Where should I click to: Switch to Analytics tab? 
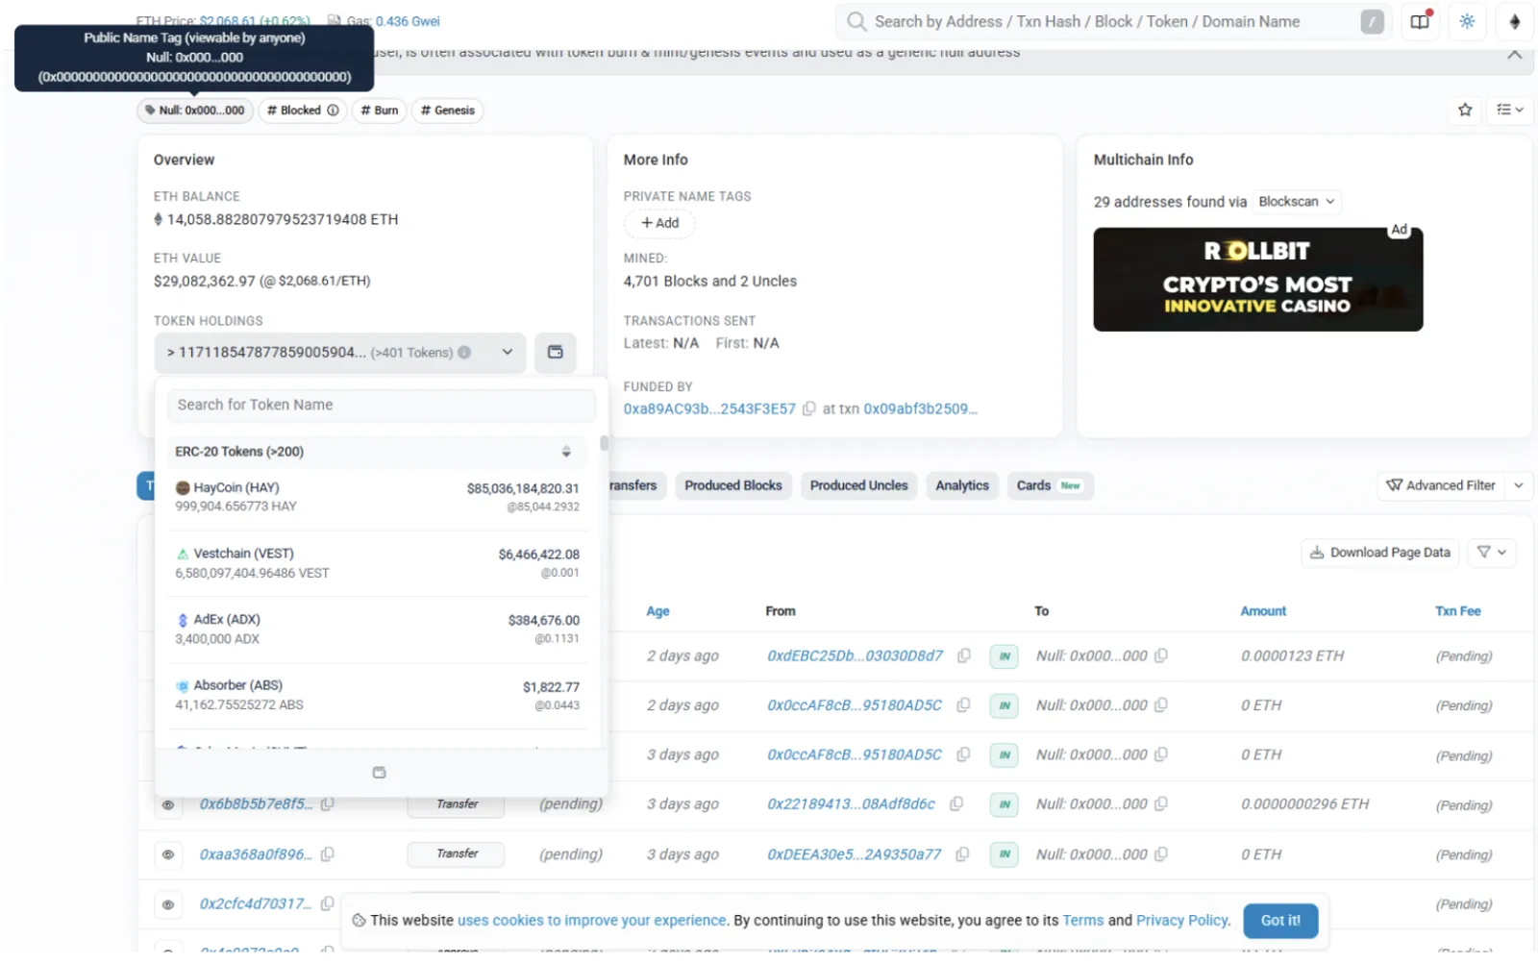[962, 486]
